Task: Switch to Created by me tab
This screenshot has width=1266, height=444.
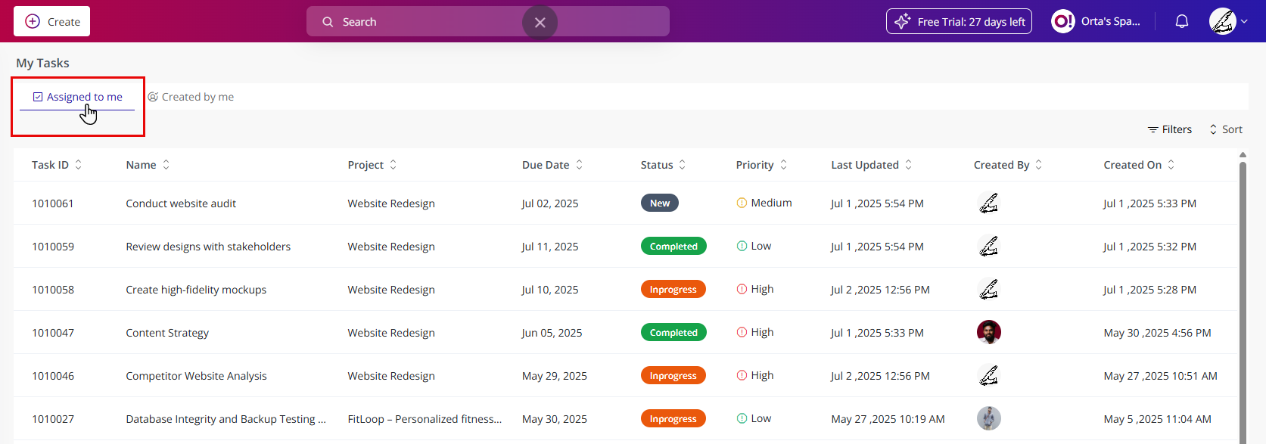Action: click(191, 97)
